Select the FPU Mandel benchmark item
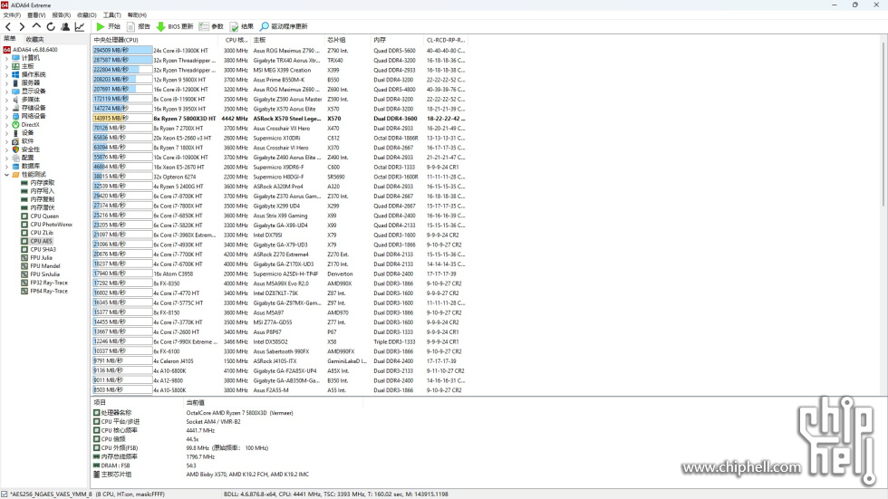 (x=45, y=266)
